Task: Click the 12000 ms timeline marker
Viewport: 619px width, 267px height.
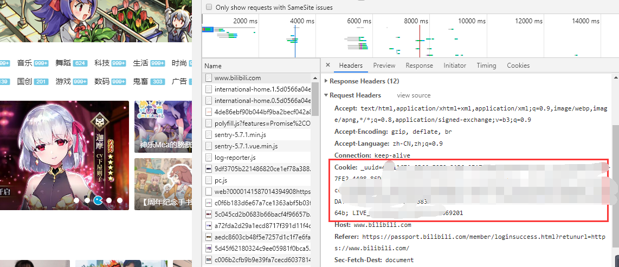Action: click(530, 21)
